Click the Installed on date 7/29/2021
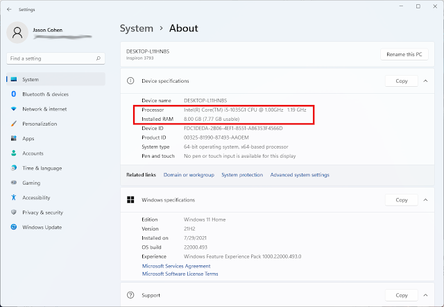Screen dimensions: 444x307 [195, 238]
